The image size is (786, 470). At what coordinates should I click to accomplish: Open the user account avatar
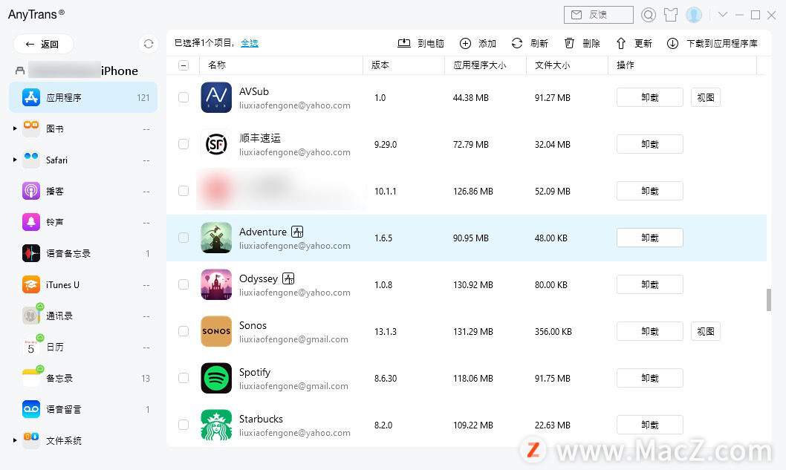point(694,15)
